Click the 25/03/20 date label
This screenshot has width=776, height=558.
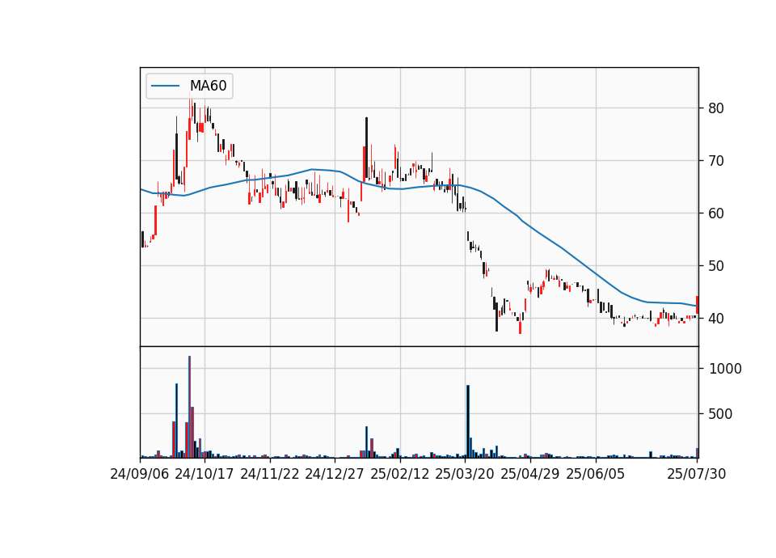[465, 474]
